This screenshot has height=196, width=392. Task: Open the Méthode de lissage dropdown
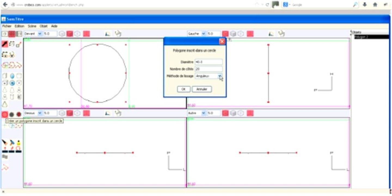tap(220, 76)
